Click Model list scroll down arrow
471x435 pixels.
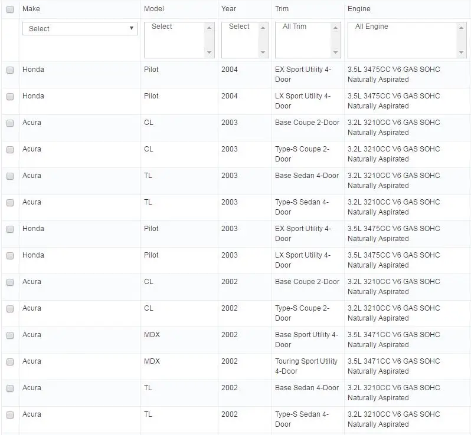[210, 52]
